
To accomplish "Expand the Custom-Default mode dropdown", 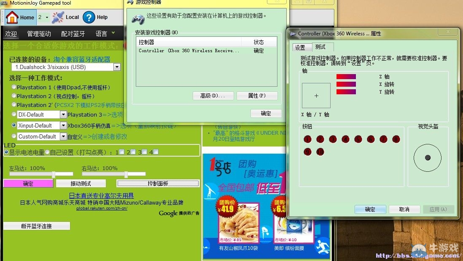I will [x=63, y=136].
